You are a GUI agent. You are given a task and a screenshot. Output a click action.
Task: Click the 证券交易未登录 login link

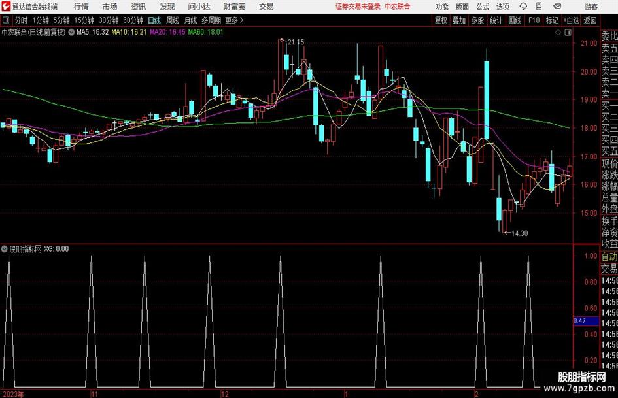358,7
